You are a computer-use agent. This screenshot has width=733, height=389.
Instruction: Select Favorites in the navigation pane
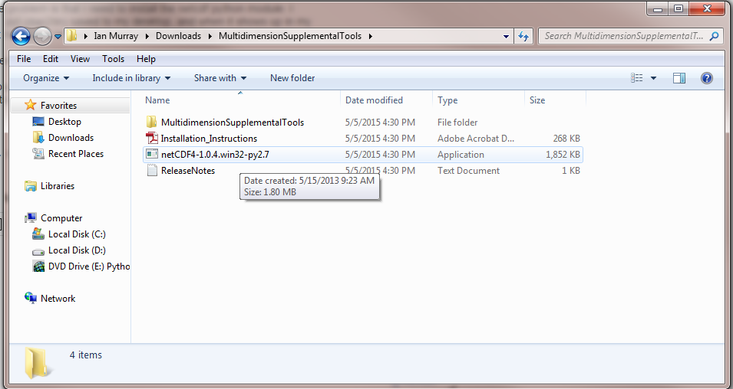[x=58, y=106]
